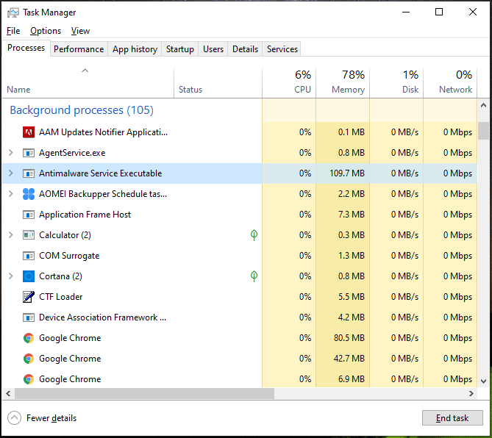Select the Application Frame Host row
Viewport: 492px width, 438px height.
coord(240,215)
